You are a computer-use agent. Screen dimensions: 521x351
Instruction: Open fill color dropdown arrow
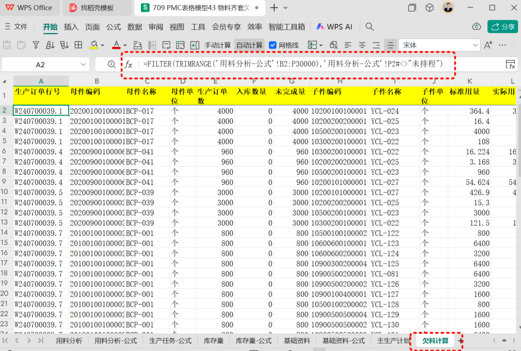pos(102,45)
